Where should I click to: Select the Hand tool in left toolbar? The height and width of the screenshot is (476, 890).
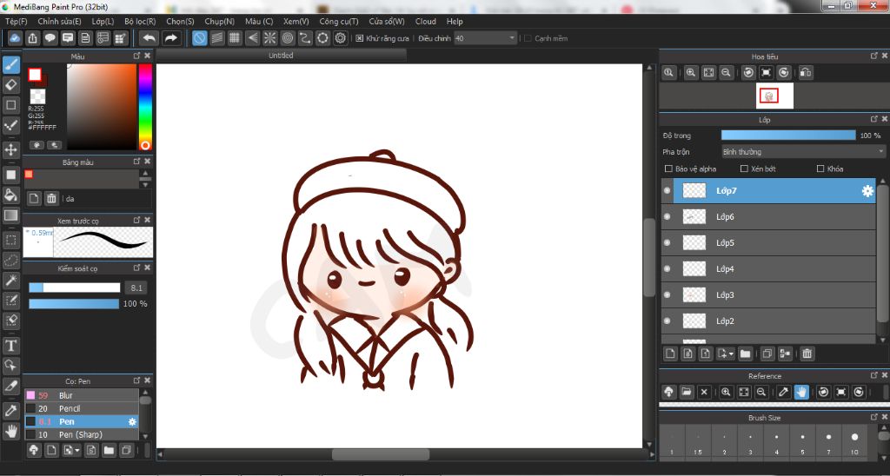[x=10, y=431]
